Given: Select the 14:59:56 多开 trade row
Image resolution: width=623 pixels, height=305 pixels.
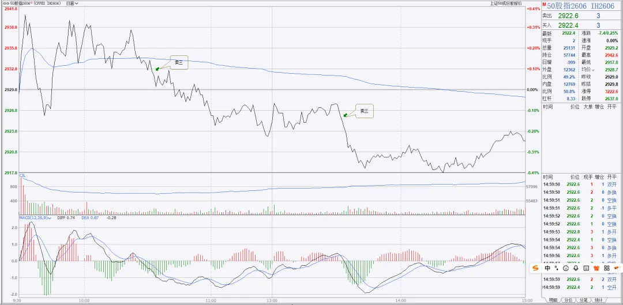Looking at the screenshot, I should (x=580, y=256).
